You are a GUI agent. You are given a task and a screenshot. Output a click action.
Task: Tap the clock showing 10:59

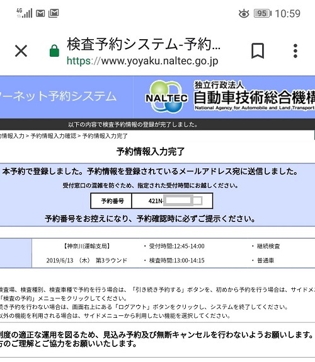(287, 13)
